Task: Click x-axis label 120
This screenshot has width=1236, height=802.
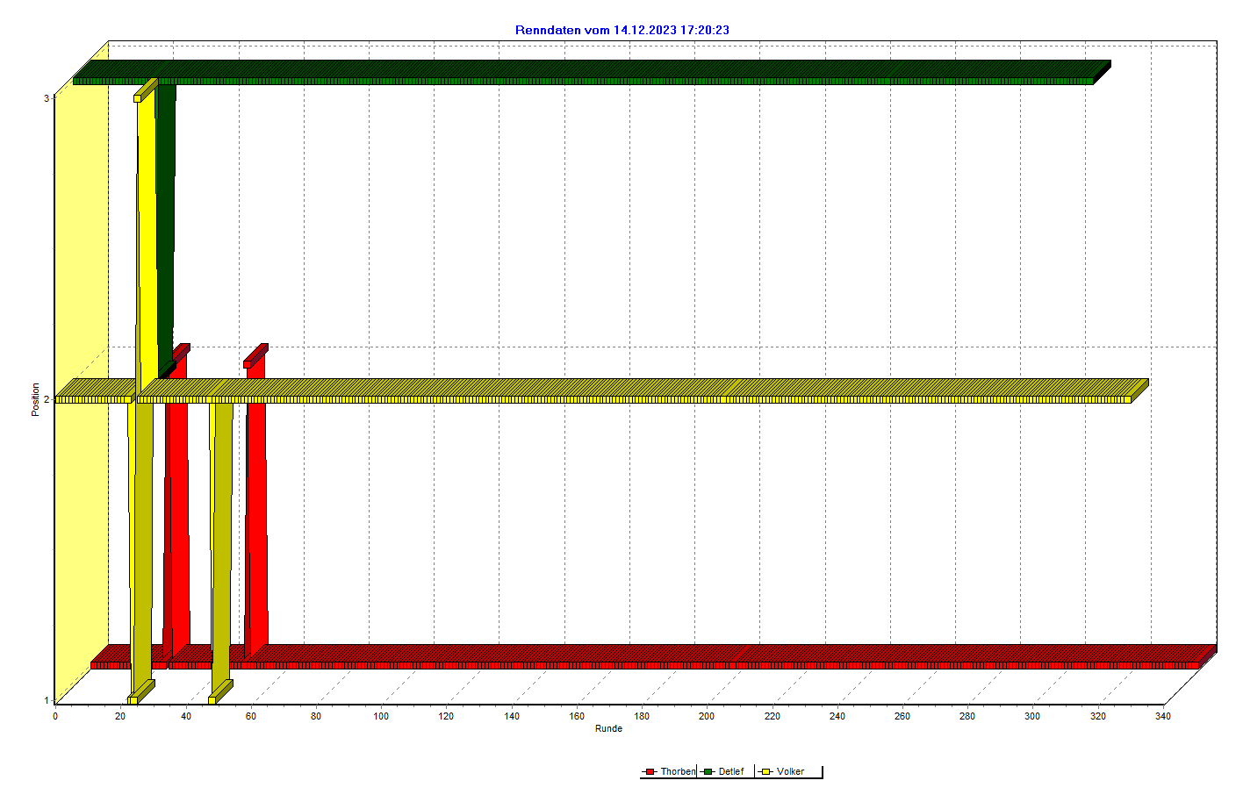Action: [446, 716]
